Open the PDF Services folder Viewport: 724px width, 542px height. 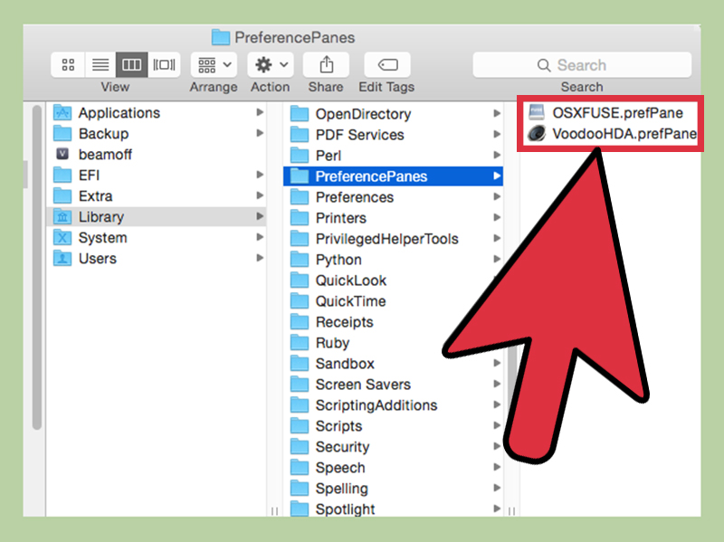(x=394, y=134)
